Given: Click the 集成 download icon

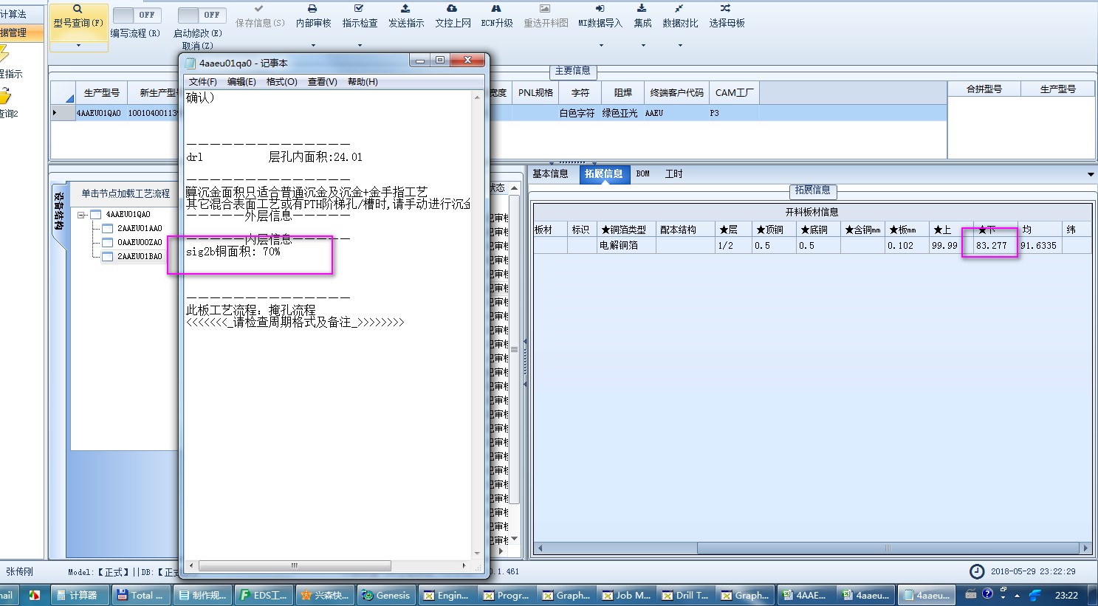Looking at the screenshot, I should point(642,8).
